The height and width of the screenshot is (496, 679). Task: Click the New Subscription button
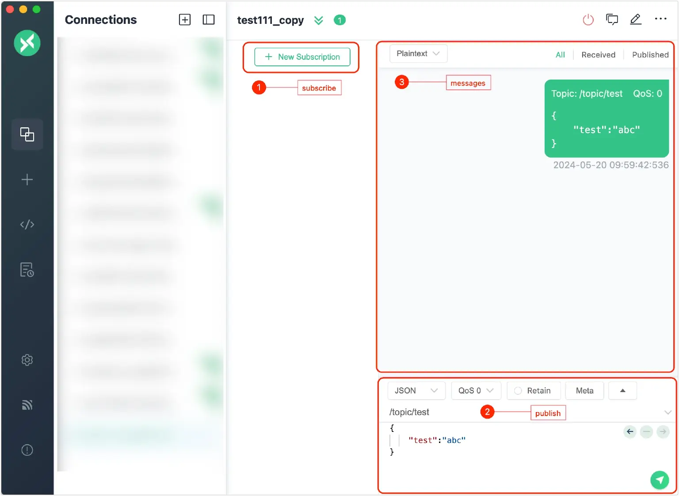(x=302, y=57)
